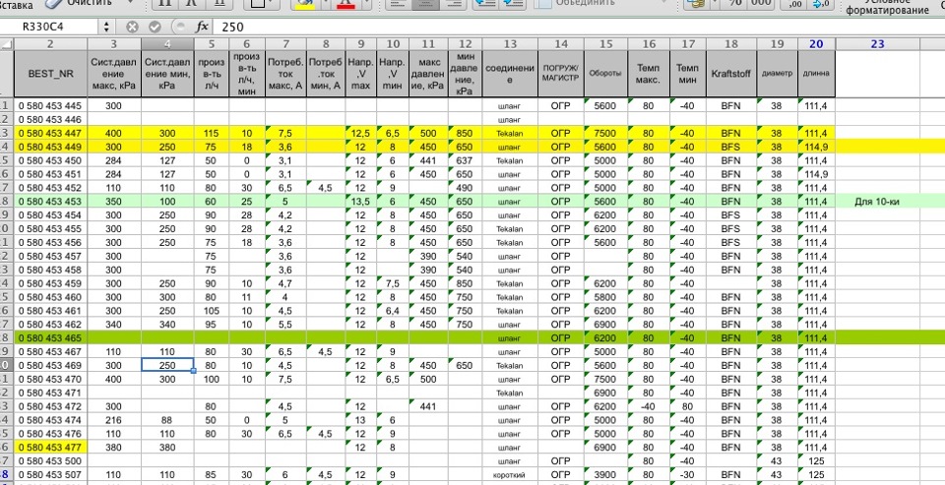Select the 340 Сист.давление макс cell

click(114, 324)
